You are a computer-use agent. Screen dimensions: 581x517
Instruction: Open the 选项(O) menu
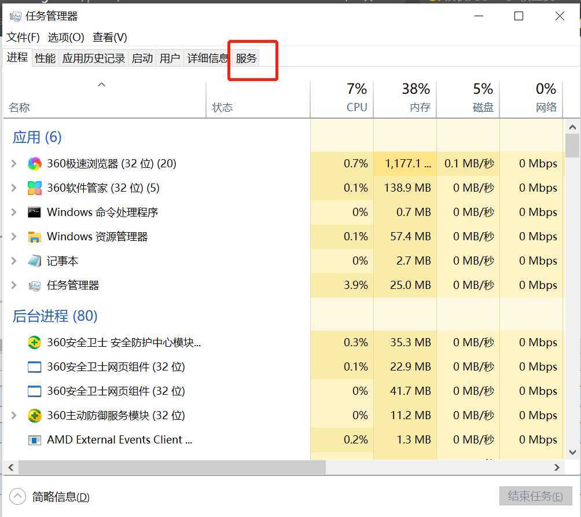click(x=66, y=38)
